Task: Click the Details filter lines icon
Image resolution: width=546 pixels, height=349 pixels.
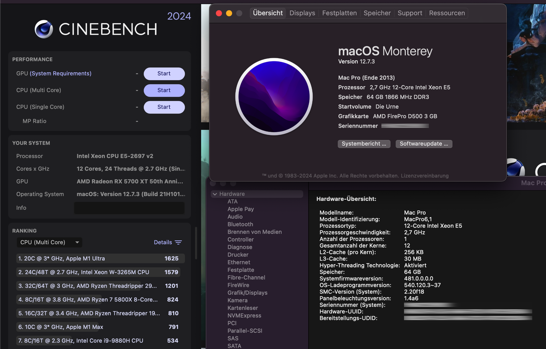Action: point(178,242)
